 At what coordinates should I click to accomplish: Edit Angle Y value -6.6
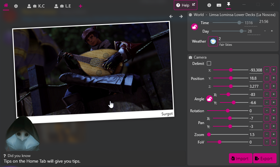[256, 103]
